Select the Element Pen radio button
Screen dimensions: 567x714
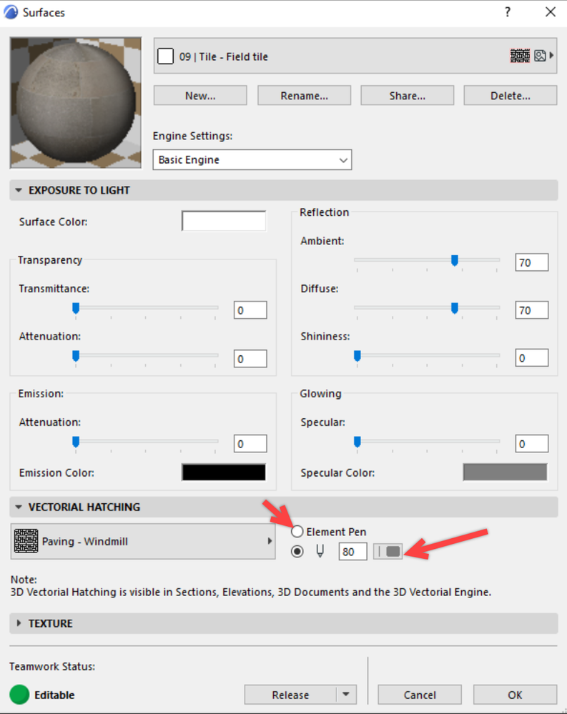point(297,532)
